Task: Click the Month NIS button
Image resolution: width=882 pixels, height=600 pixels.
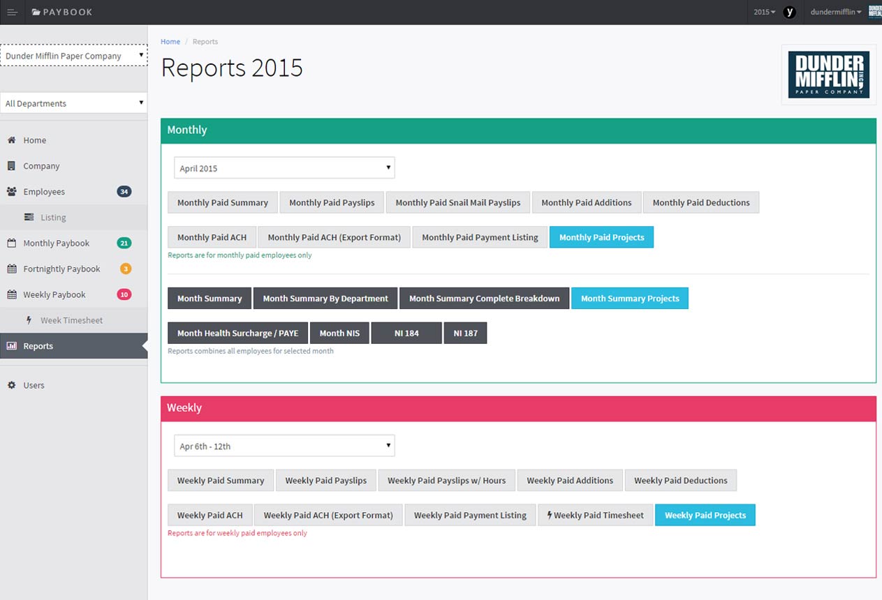Action: (x=340, y=333)
